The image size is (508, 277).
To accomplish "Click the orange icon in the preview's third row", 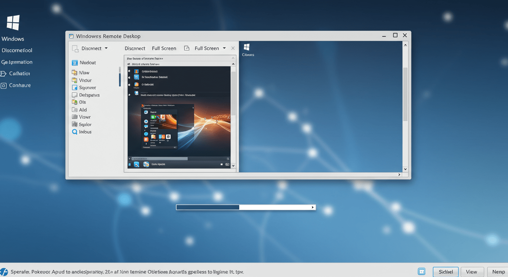I will tap(136, 84).
